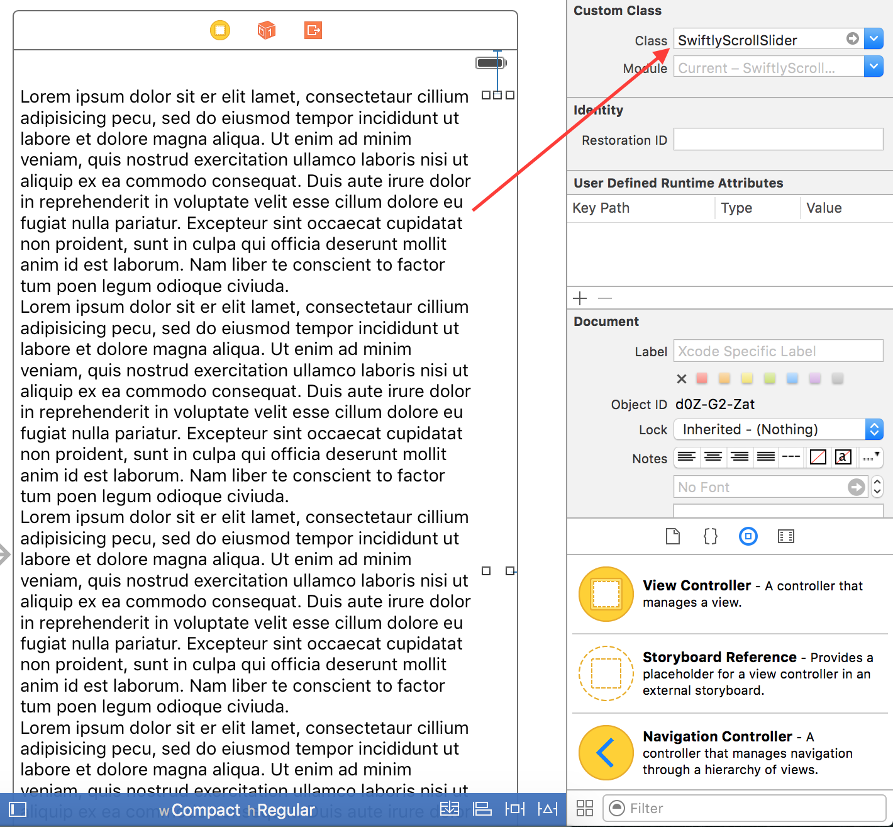This screenshot has width=893, height=827.
Task: Focus the Restoration ID input field
Action: point(779,139)
